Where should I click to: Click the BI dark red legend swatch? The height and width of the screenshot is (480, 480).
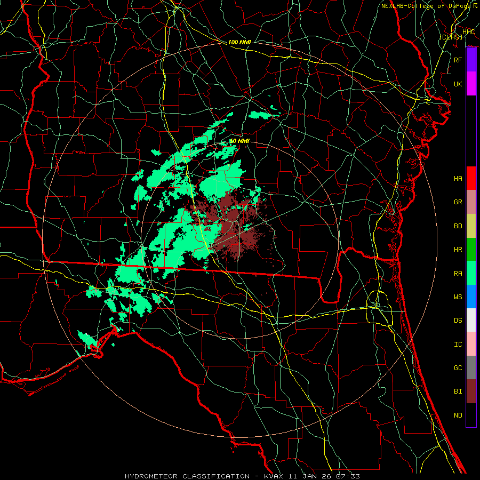471,391
